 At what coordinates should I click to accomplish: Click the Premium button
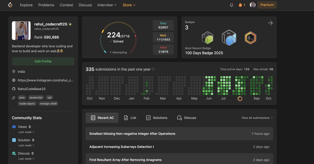(267, 5)
